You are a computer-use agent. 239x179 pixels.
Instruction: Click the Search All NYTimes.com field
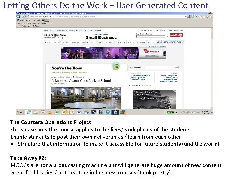click(x=151, y=36)
